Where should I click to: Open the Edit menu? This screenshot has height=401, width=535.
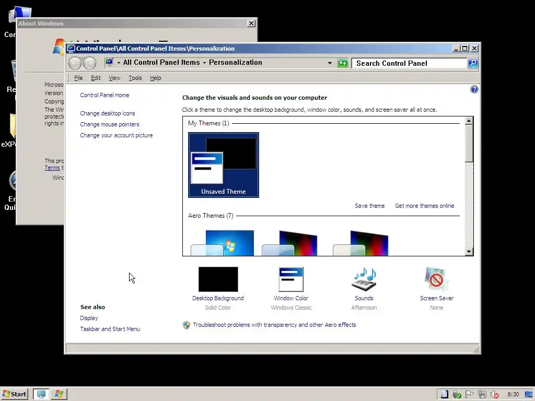[96, 78]
